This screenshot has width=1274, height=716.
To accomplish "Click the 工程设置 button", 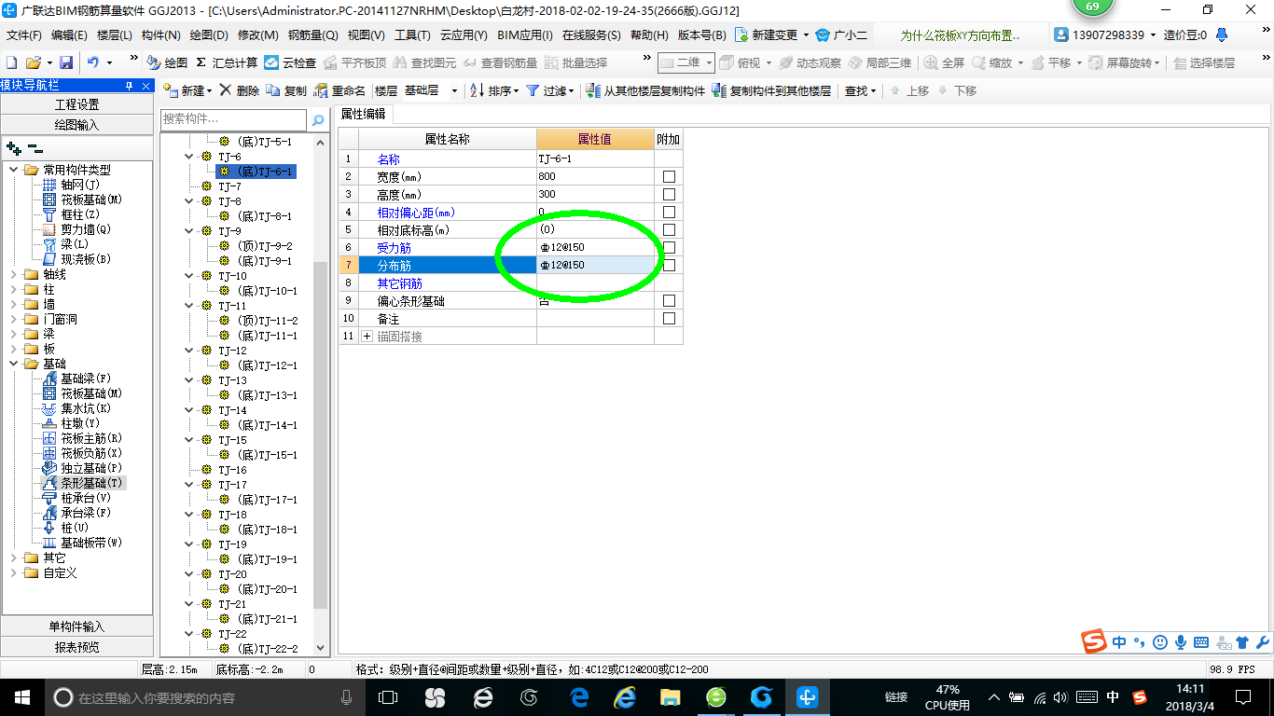I will (77, 104).
